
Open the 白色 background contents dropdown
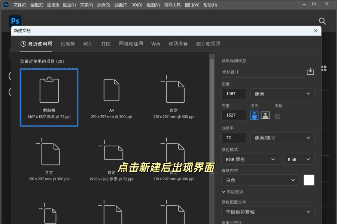click(x=260, y=180)
